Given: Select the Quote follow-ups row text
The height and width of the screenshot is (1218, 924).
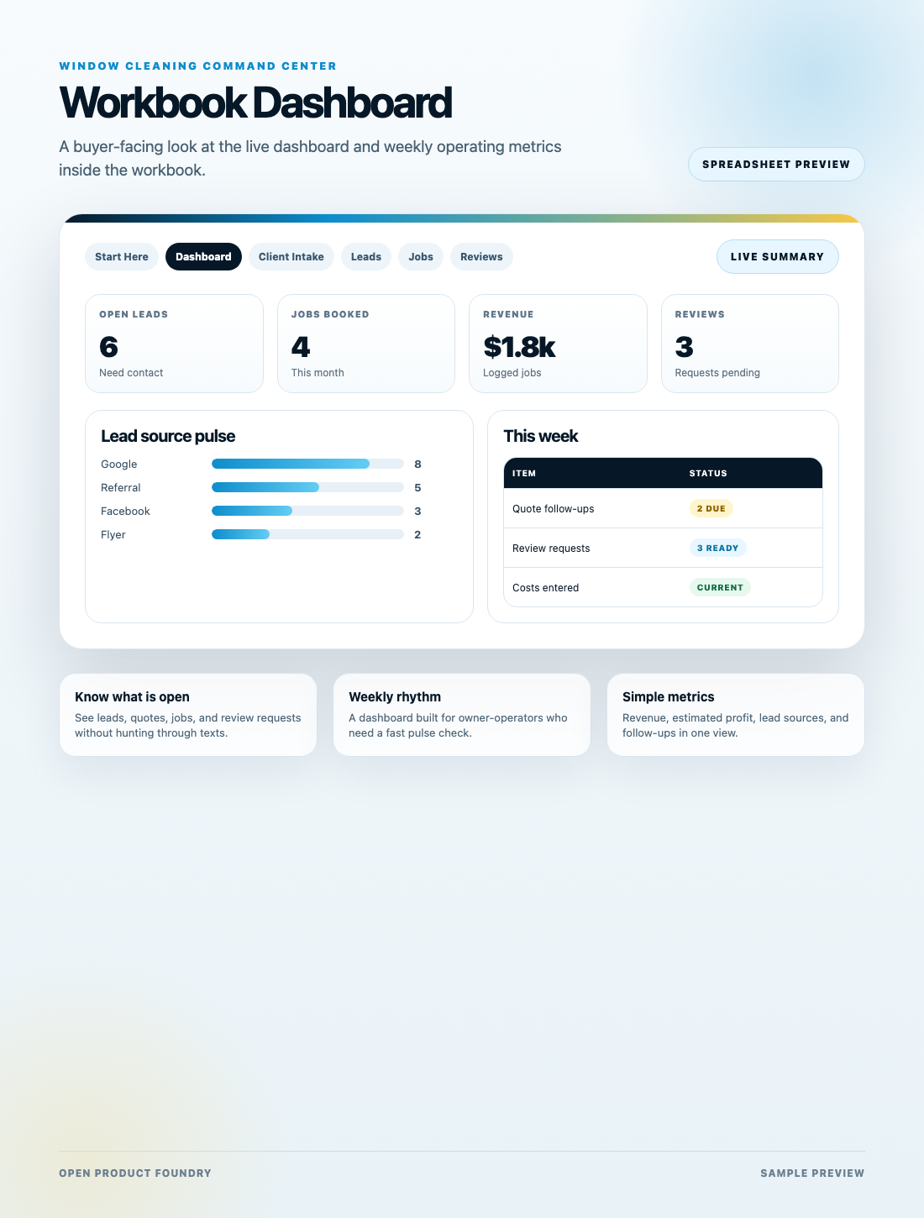Looking at the screenshot, I should tap(554, 509).
